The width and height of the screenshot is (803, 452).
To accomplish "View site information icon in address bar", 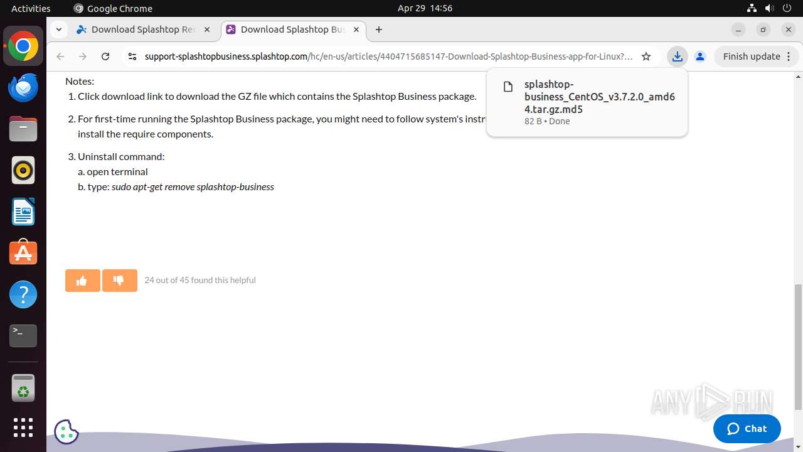I will [x=132, y=56].
